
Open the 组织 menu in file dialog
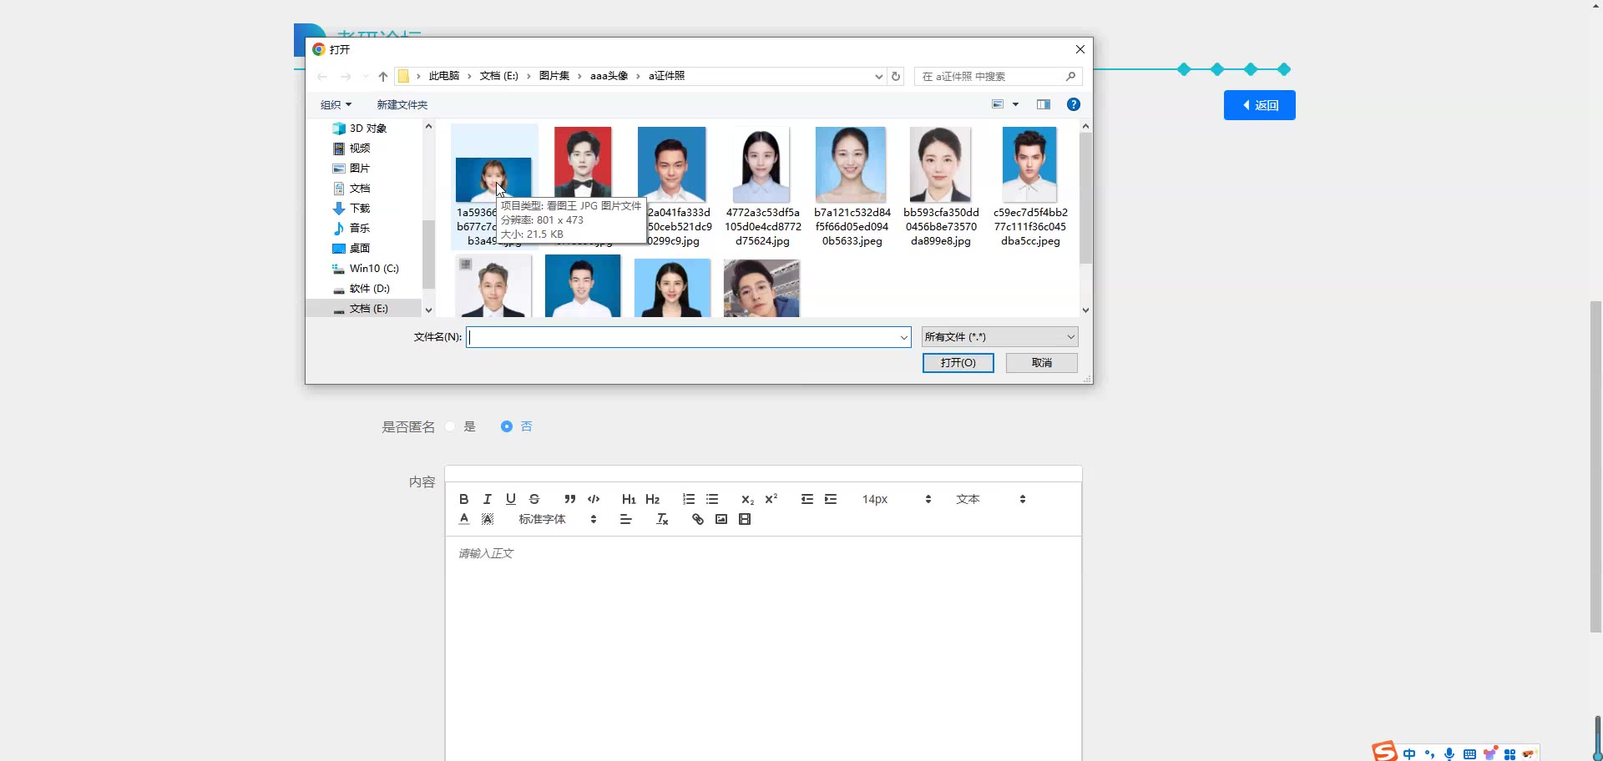click(336, 104)
